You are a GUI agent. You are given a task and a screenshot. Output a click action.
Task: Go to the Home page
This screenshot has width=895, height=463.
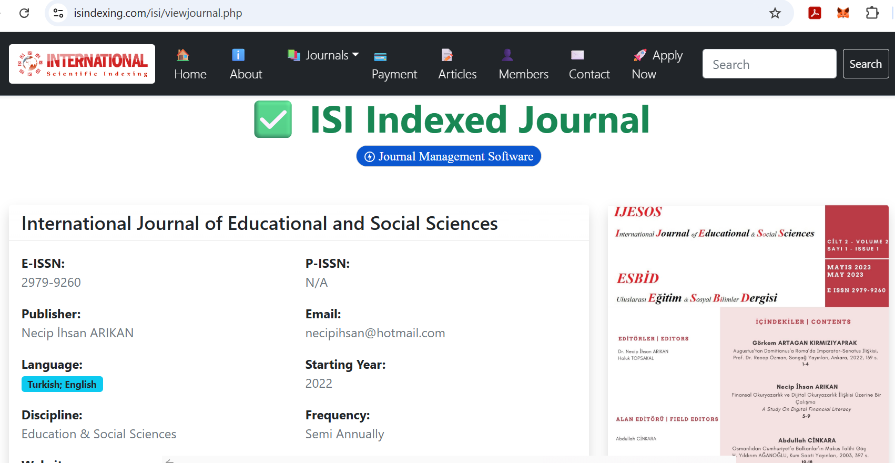(x=190, y=64)
